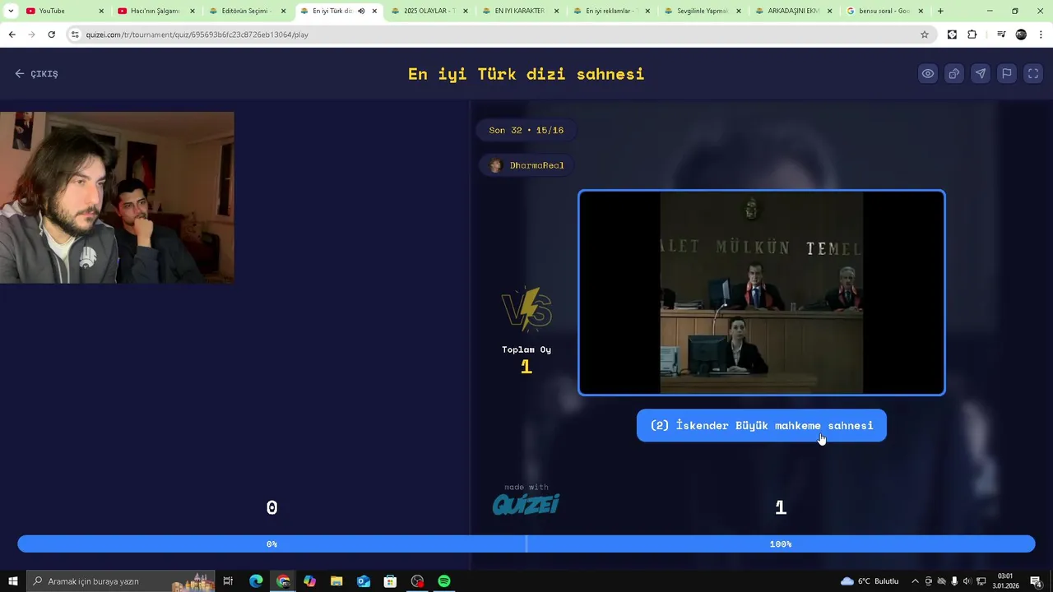Mute the En iyi Türk dizi tab audio
The height and width of the screenshot is (592, 1053).
pos(361,11)
